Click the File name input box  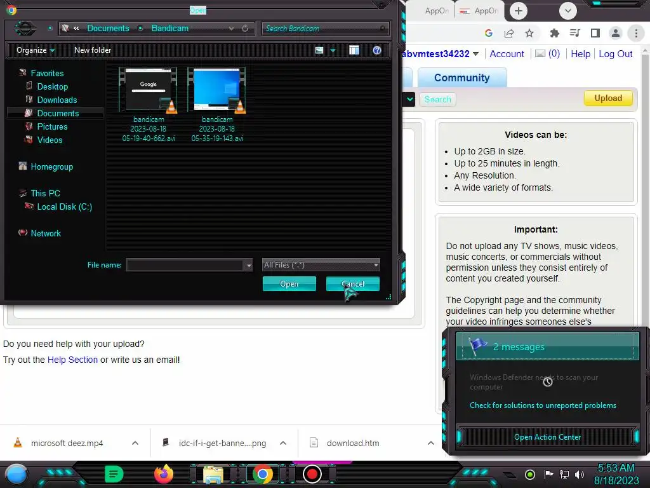(x=185, y=265)
